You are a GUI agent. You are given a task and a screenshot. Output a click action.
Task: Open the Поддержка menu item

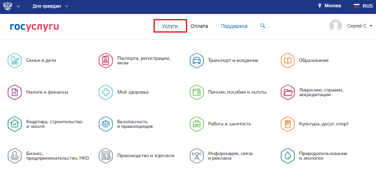pyautogui.click(x=234, y=26)
